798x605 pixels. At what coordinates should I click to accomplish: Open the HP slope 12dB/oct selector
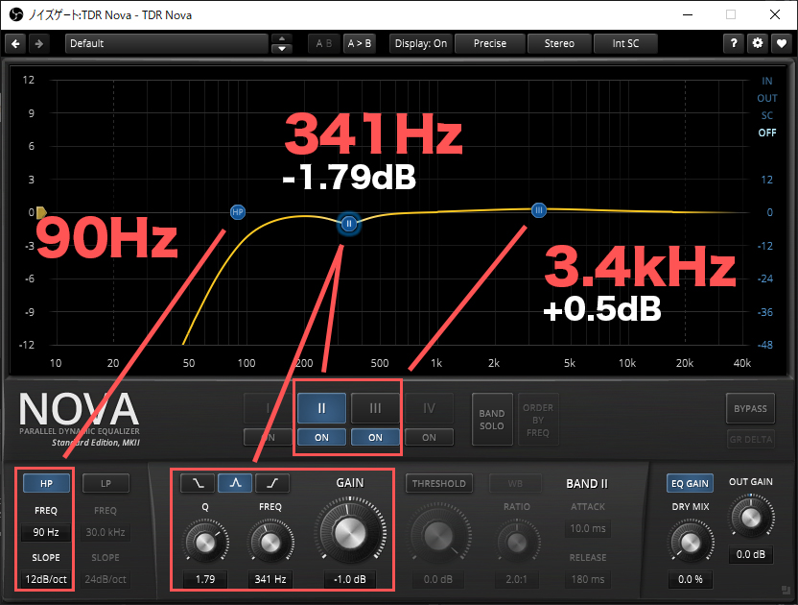(46, 579)
